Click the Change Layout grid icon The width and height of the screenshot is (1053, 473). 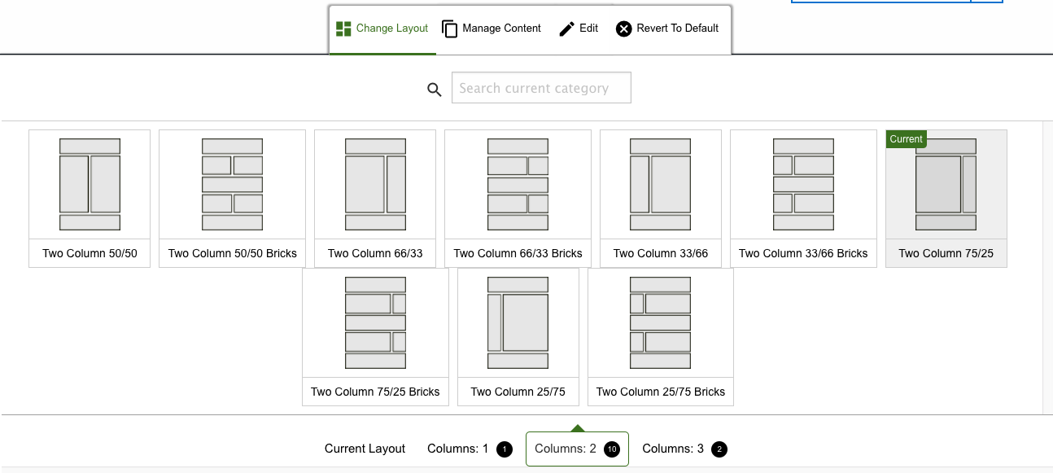[x=343, y=28]
